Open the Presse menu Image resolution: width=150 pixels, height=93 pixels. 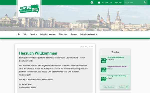pos(74,34)
